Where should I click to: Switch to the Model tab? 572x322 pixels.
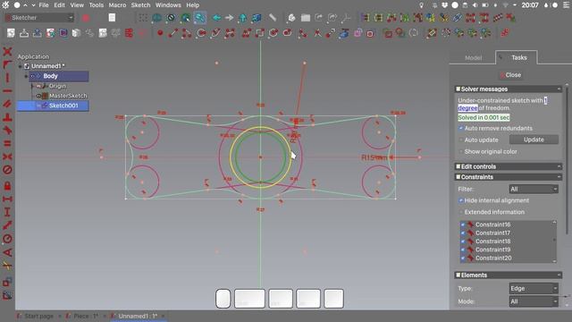pos(473,57)
